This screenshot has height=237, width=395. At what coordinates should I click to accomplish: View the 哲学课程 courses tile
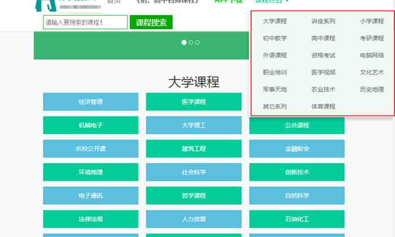[x=194, y=195]
